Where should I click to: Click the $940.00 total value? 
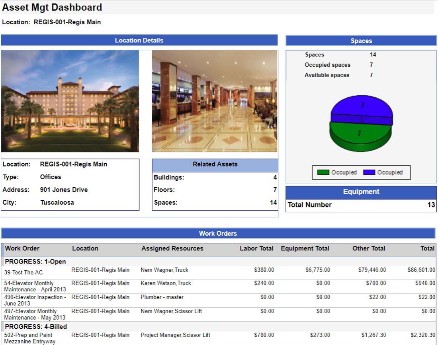tap(425, 283)
